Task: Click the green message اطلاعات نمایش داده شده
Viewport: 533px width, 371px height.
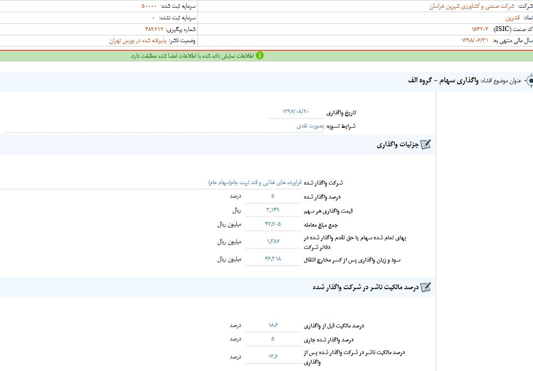Action: pyautogui.click(x=192, y=56)
